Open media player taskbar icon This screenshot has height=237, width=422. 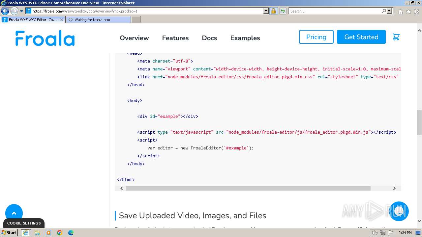[48, 233]
